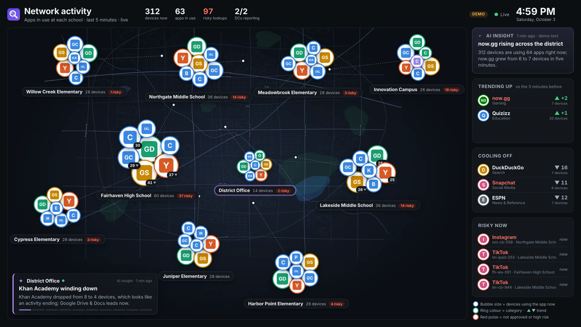Click the DuckDuckGo D icon in Cooling Off
Screen dimensions: 581x327
tap(483, 170)
